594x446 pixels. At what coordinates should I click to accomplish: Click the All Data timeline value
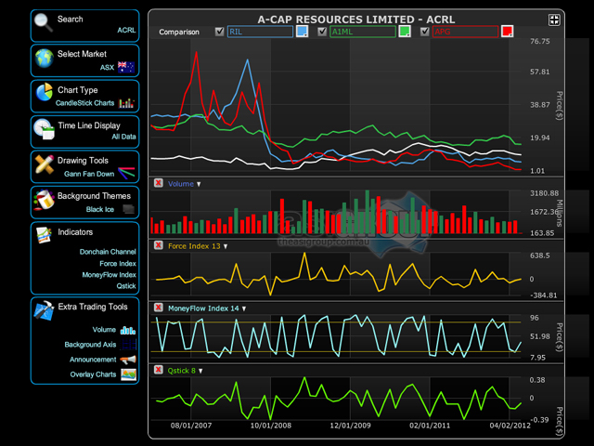tap(123, 137)
